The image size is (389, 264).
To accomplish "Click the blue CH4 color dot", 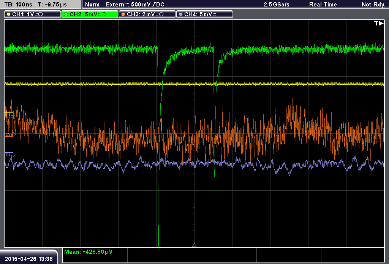I will (x=180, y=14).
